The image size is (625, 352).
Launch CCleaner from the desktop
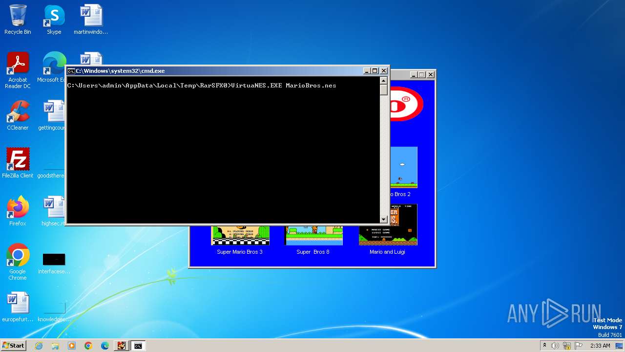18,115
